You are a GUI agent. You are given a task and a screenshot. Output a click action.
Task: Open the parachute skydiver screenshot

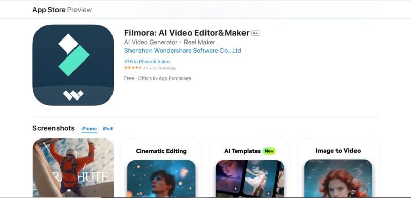click(x=73, y=168)
